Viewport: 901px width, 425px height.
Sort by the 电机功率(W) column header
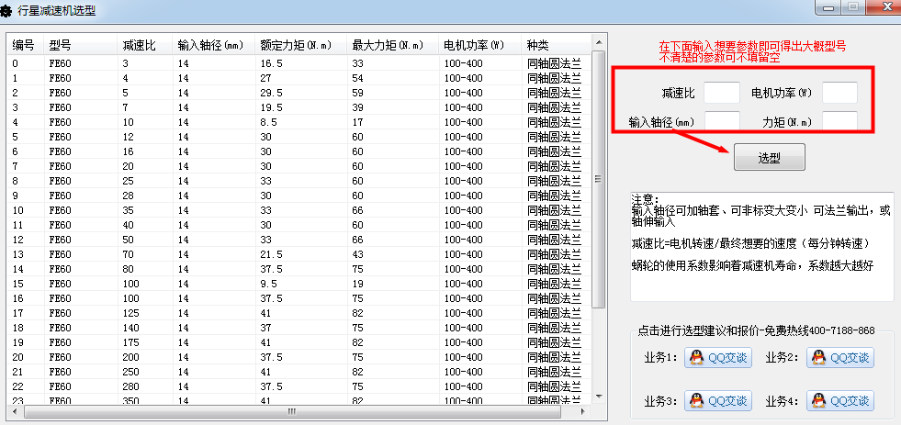point(479,45)
